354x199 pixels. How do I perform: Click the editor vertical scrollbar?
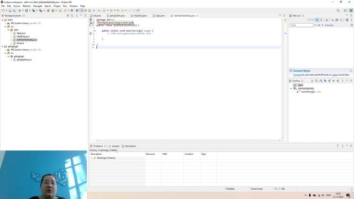pos(283,79)
